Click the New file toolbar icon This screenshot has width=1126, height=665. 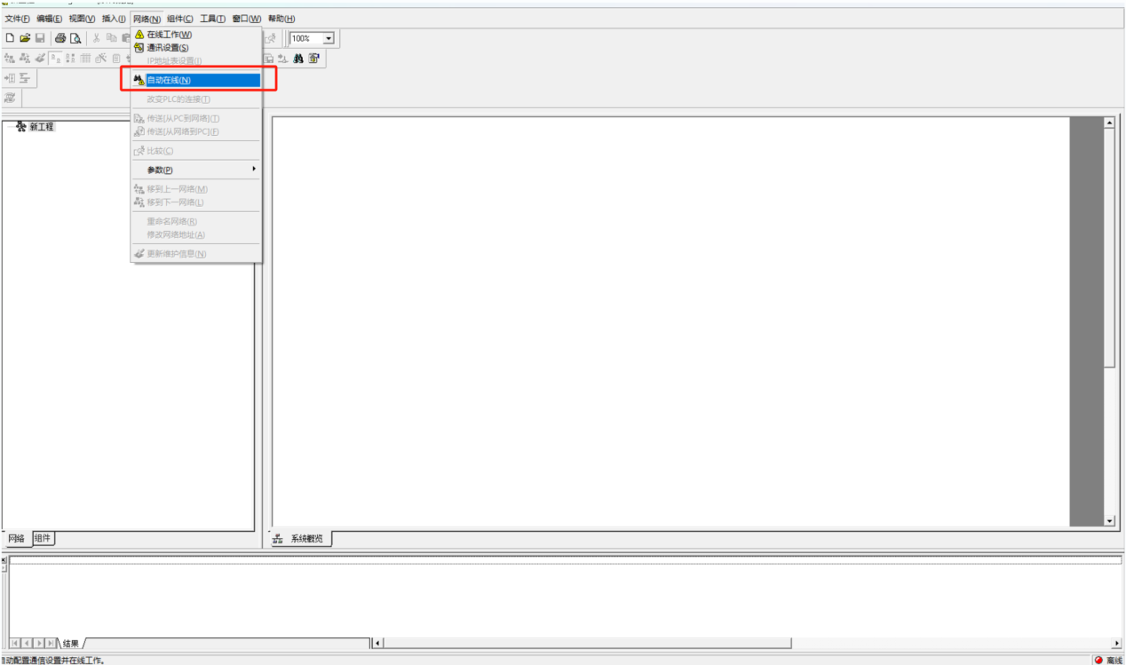point(10,38)
